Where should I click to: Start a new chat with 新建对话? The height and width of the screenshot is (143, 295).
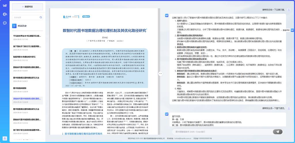(27, 7)
